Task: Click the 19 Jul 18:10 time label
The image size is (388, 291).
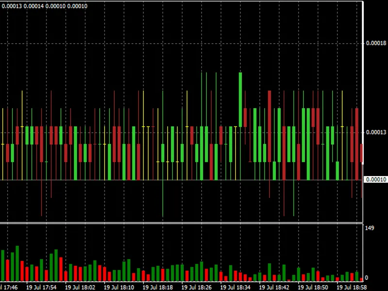Action: coord(119,288)
